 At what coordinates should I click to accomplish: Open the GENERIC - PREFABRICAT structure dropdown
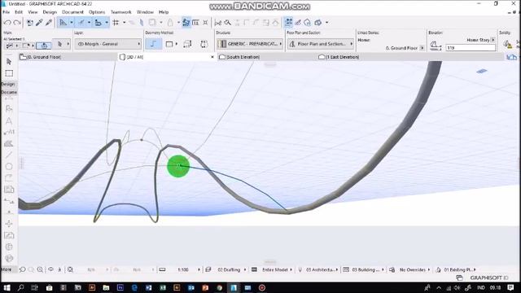(250, 44)
